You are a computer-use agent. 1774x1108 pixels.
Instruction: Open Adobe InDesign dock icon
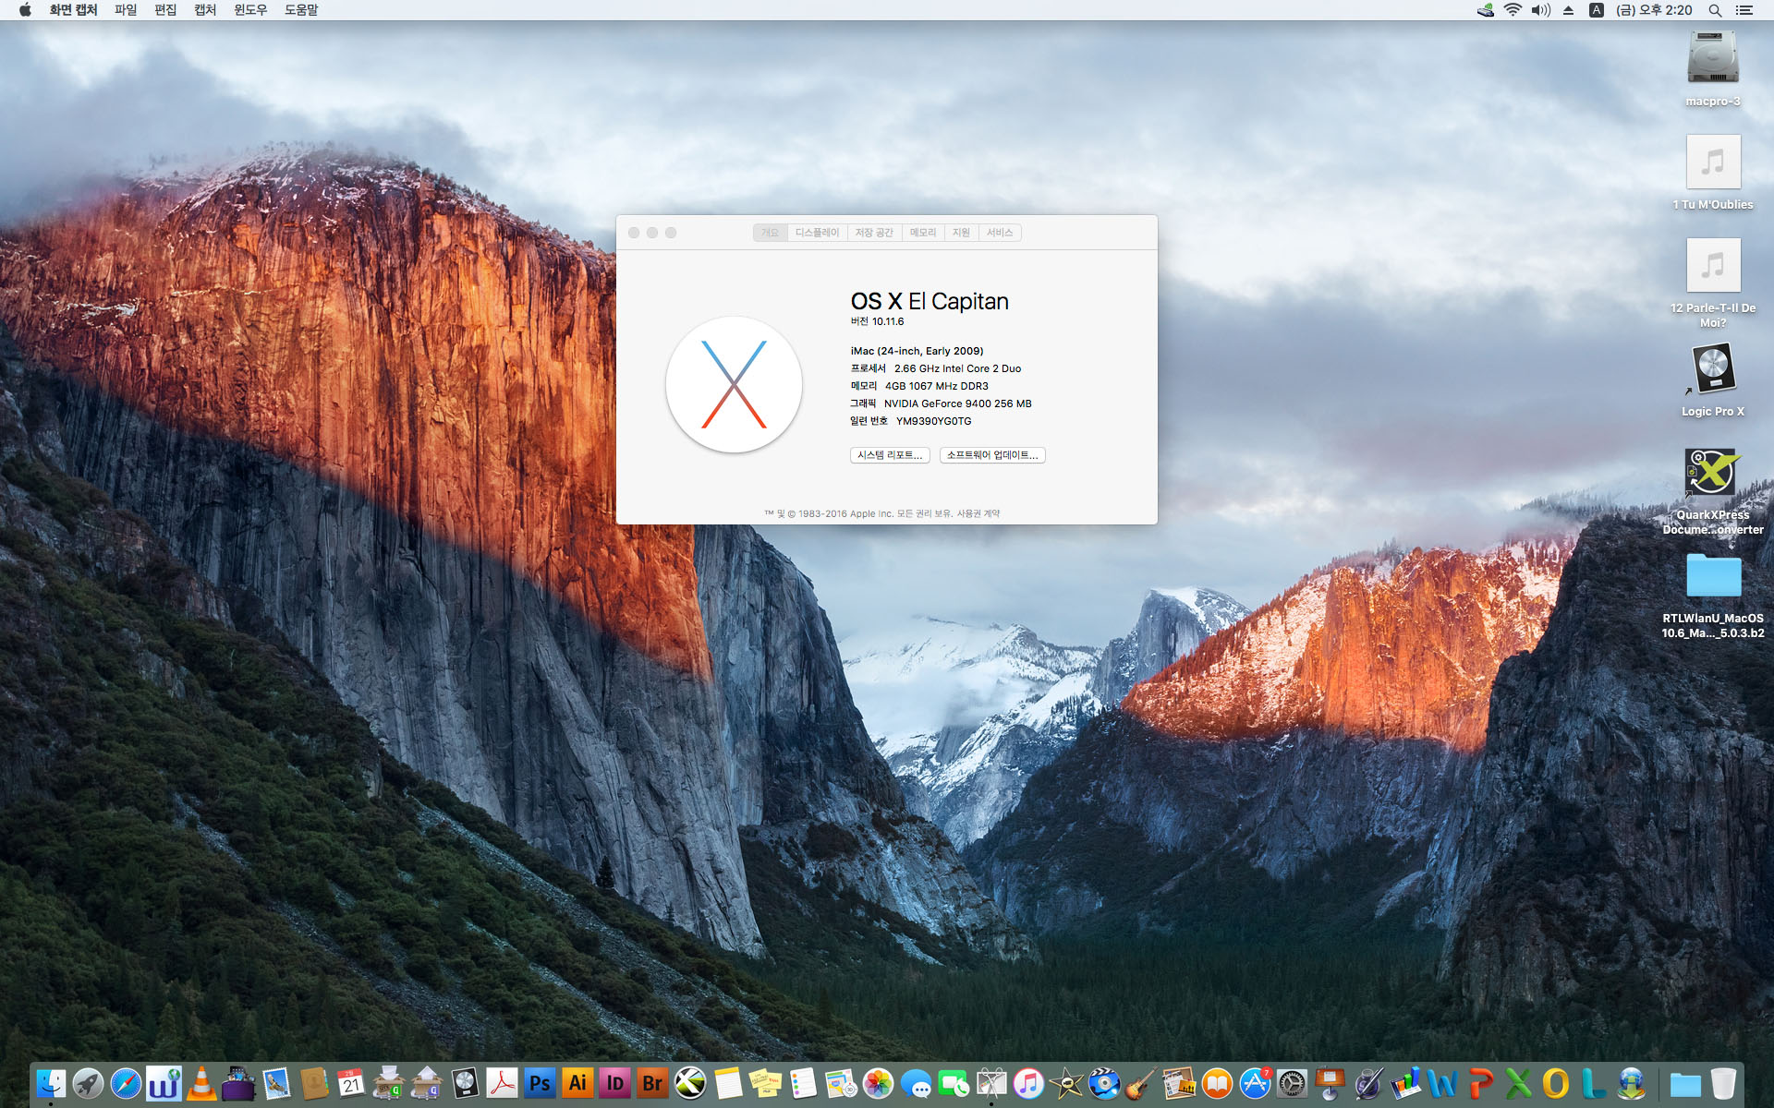pyautogui.click(x=615, y=1083)
